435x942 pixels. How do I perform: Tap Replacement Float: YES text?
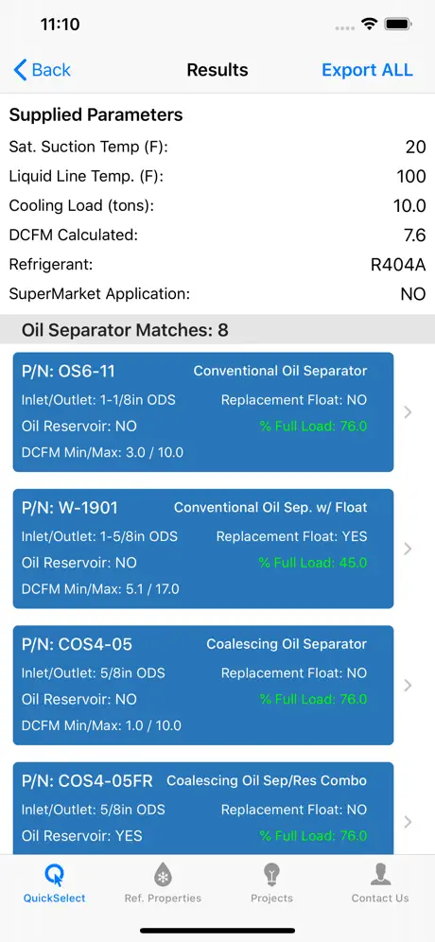click(x=291, y=536)
